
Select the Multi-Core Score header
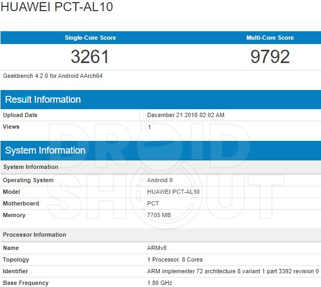[270, 38]
